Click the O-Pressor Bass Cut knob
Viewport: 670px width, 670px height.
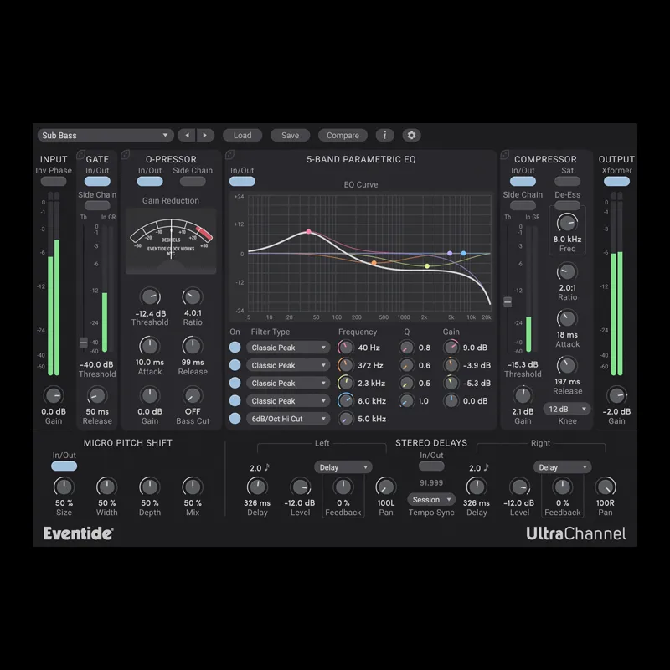pos(193,395)
